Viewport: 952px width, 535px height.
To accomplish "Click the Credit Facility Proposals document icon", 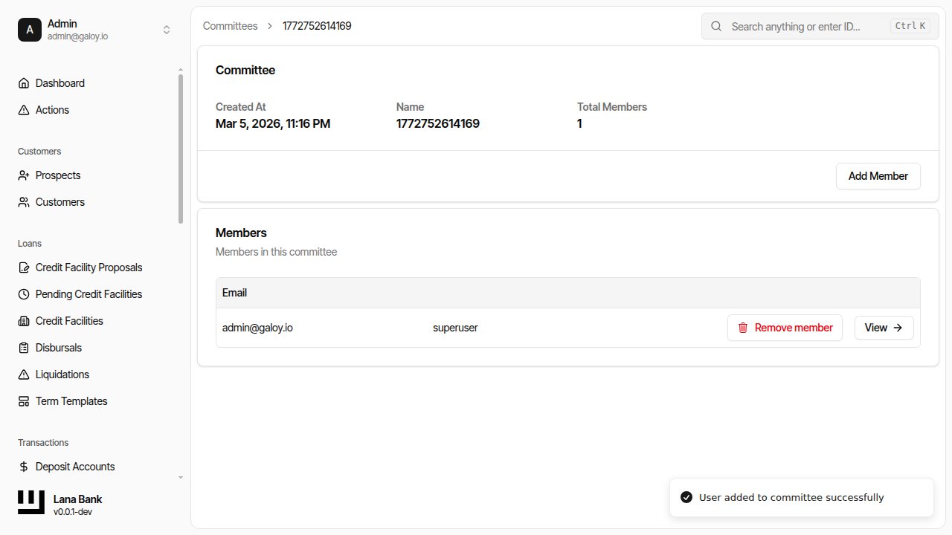I will [x=23, y=267].
